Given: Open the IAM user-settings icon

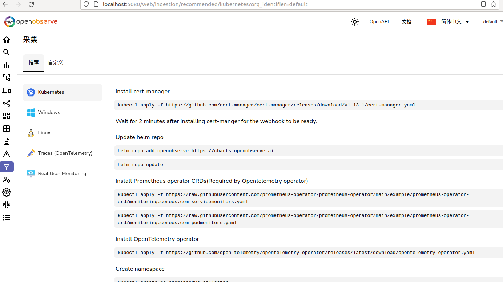Looking at the screenshot, I should coord(7,180).
